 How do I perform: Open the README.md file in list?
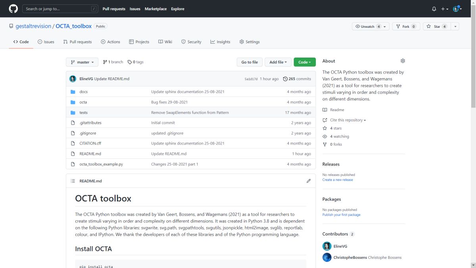coord(90,154)
